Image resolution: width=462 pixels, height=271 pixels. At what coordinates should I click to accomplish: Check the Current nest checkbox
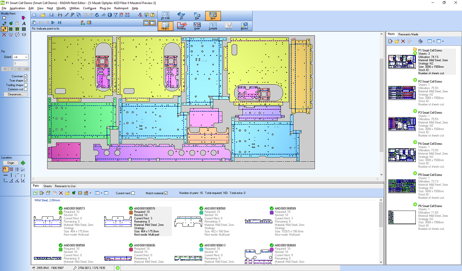tap(133, 193)
